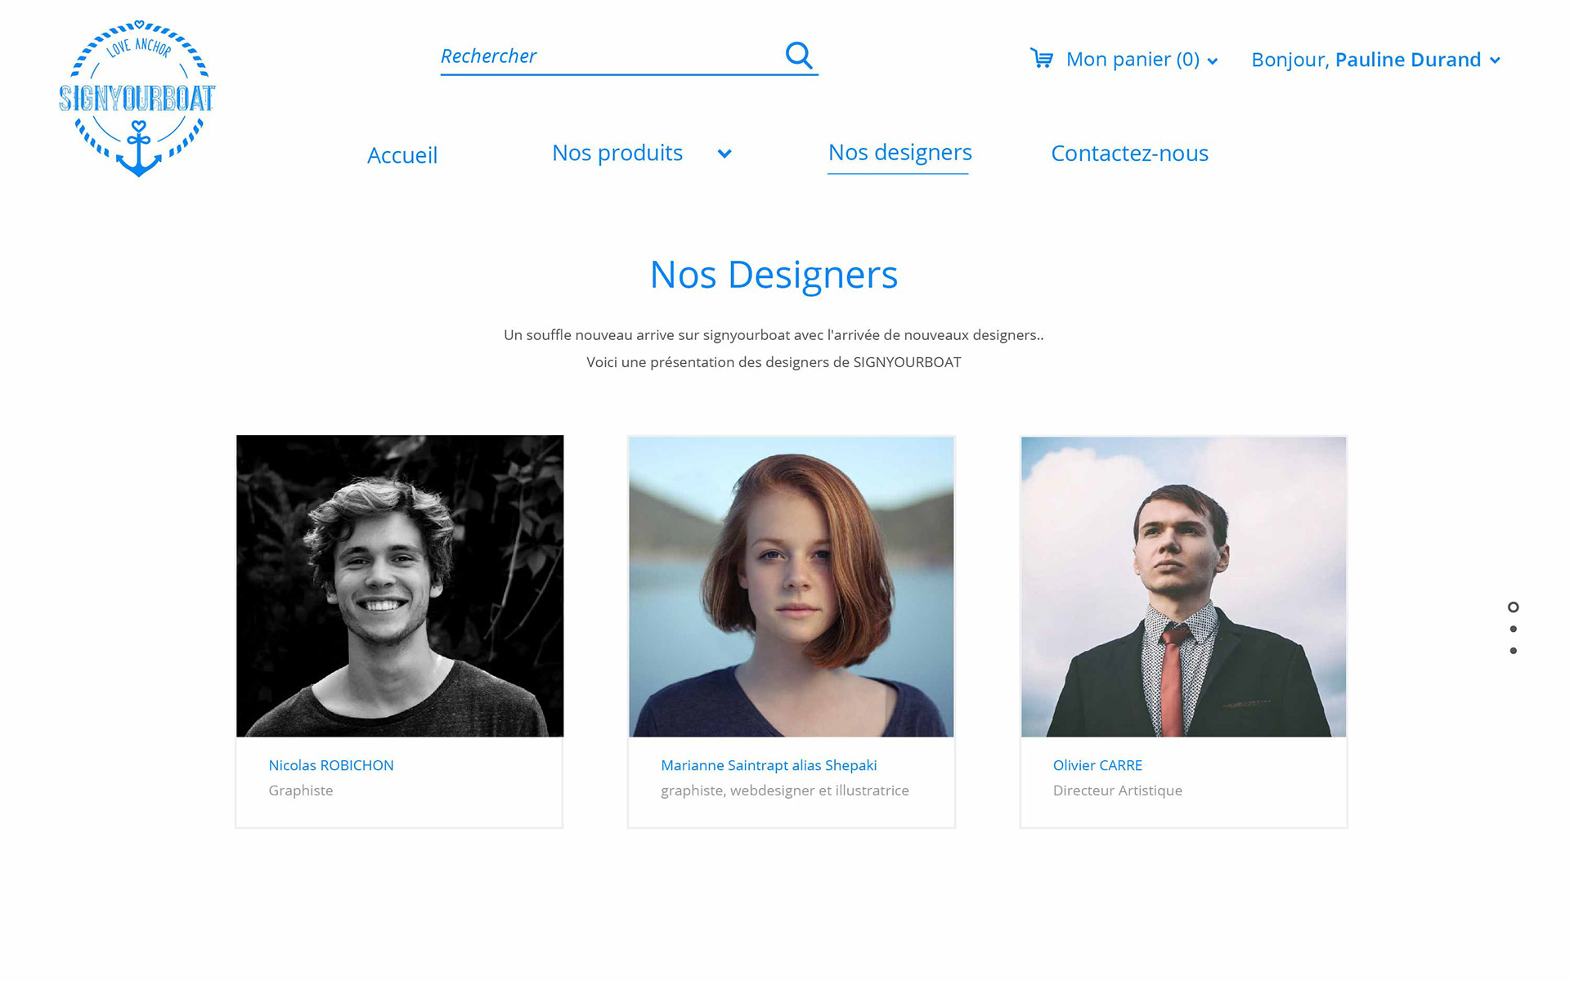
Task: Open the Marianne Saintrapt alias Shepaki link
Action: pyautogui.click(x=769, y=765)
